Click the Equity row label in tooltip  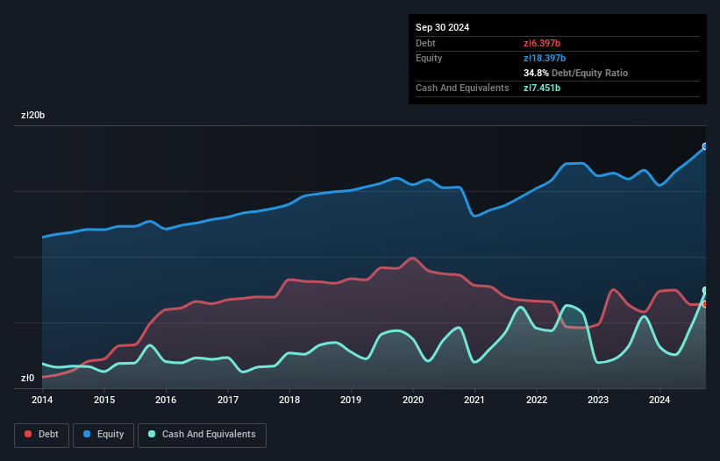pos(429,58)
